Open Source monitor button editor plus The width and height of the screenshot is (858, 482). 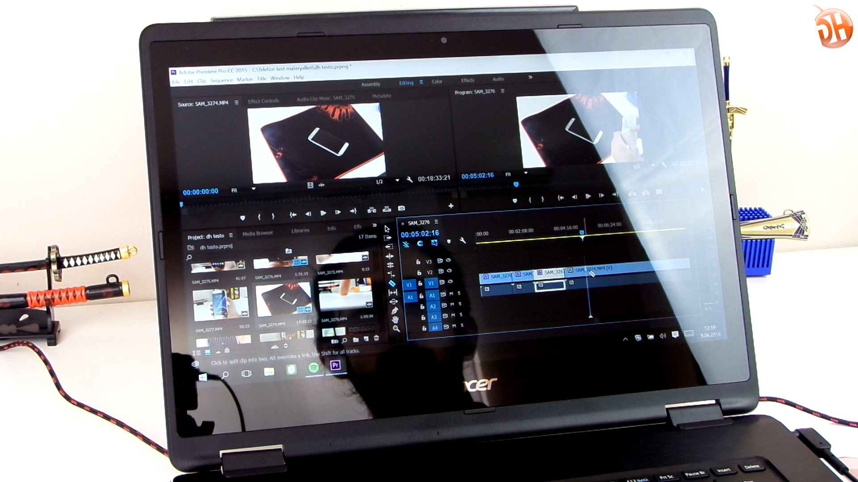point(451,206)
